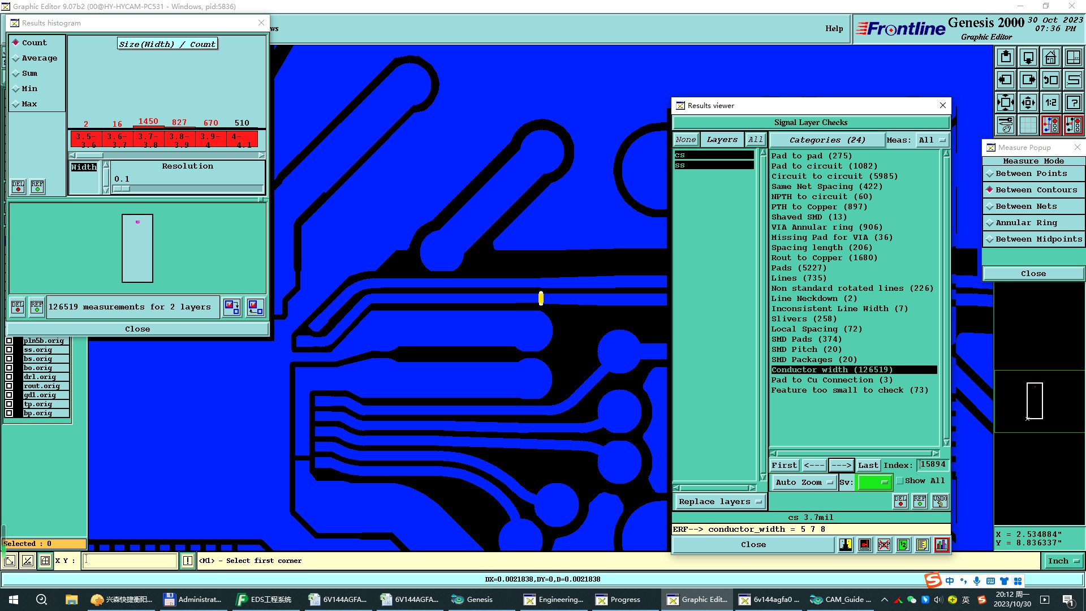The image size is (1086, 611).
Task: Click the 1:2 zoom ratio icon
Action: tap(1050, 102)
